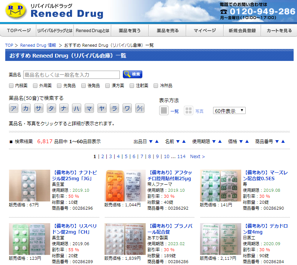Filter by kana ナ button
This screenshot has height=265, width=297.
(64, 108)
